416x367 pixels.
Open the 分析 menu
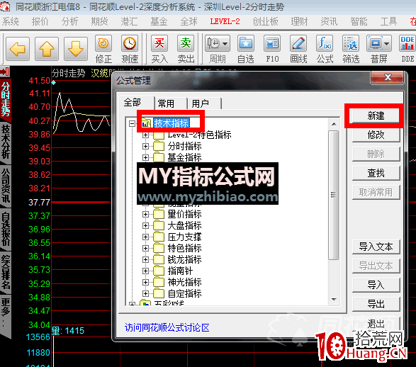pyautogui.click(x=69, y=21)
